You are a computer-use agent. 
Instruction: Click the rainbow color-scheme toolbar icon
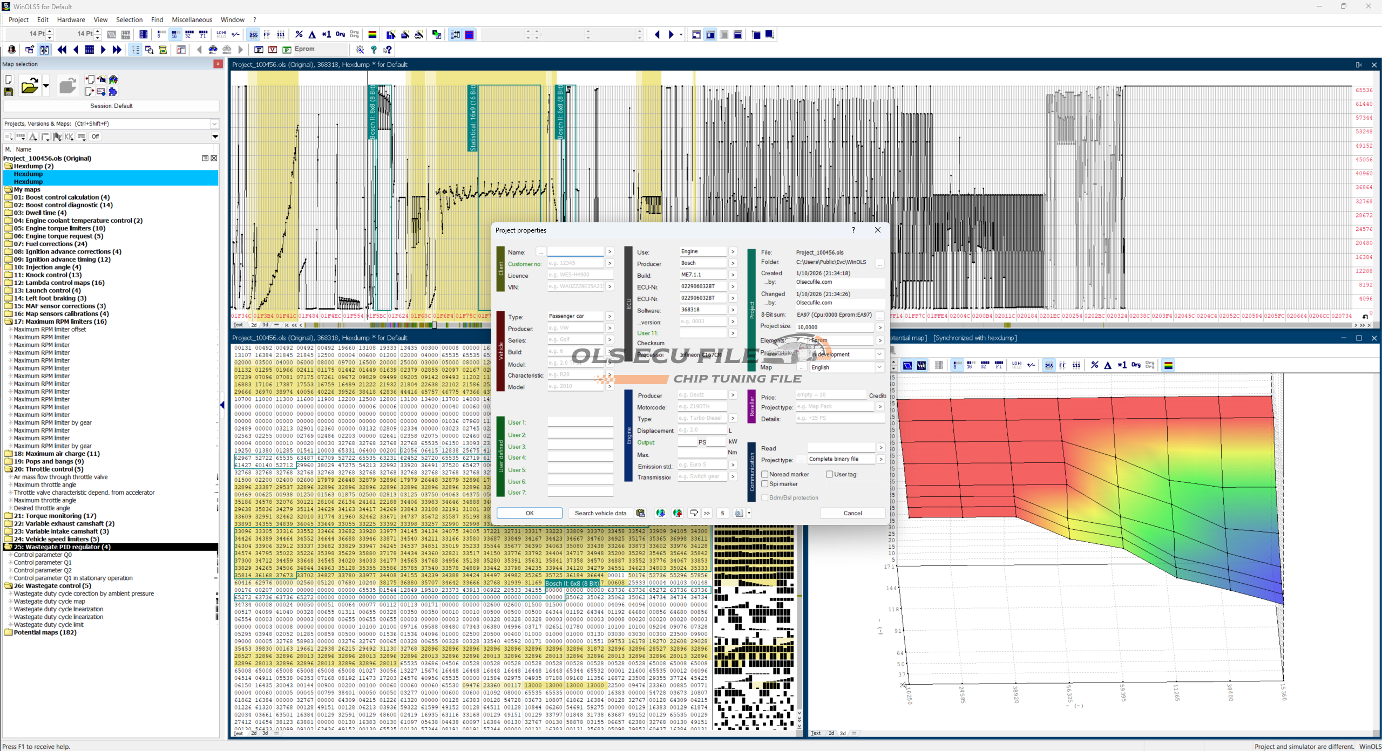click(372, 35)
